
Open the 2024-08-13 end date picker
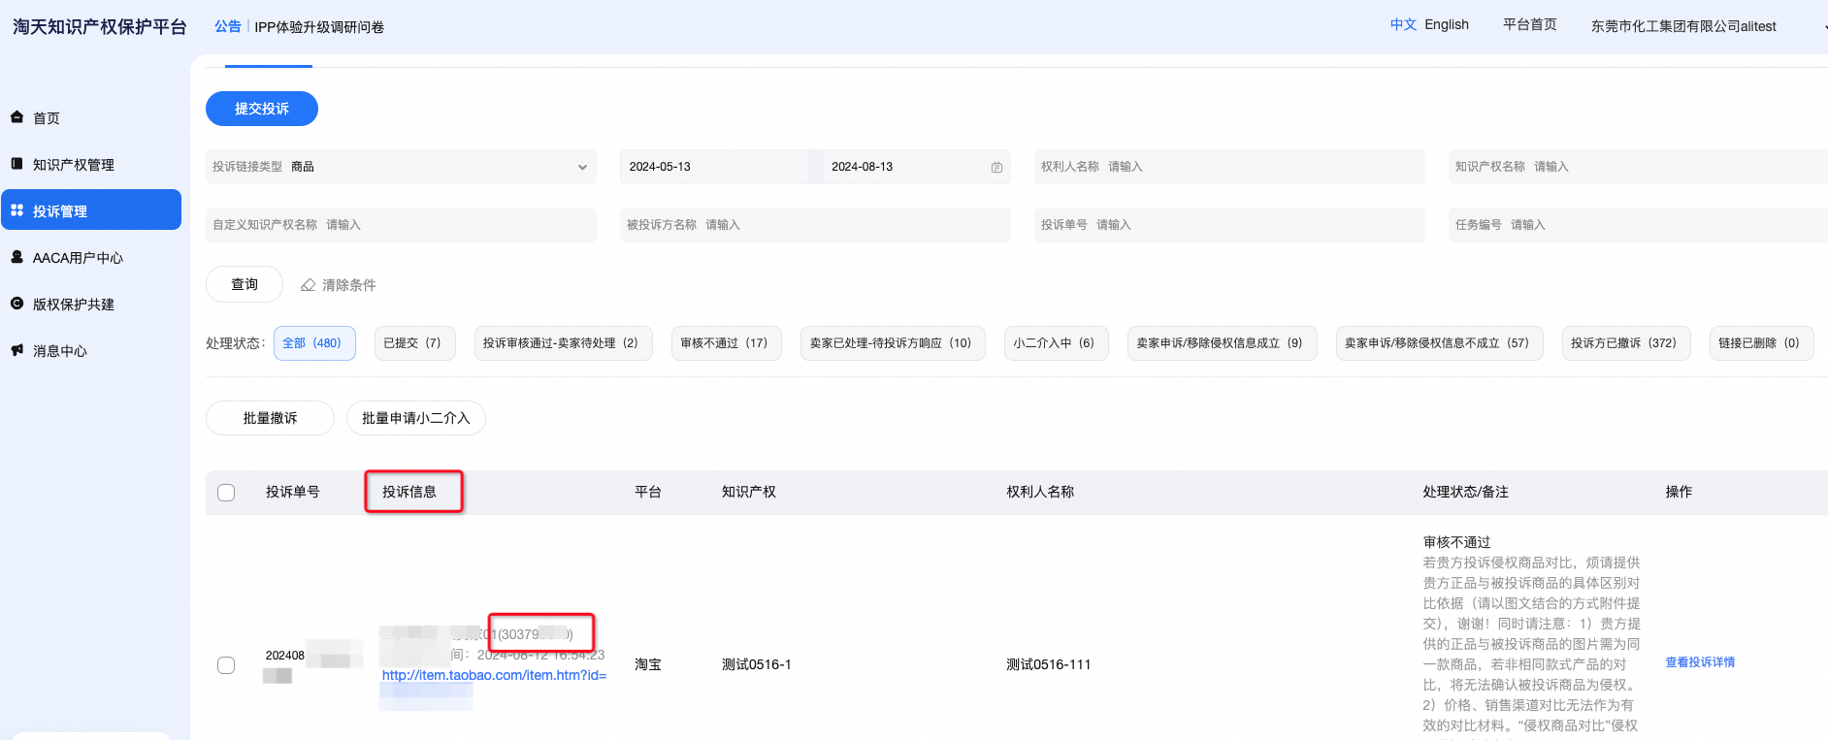pyautogui.click(x=902, y=167)
